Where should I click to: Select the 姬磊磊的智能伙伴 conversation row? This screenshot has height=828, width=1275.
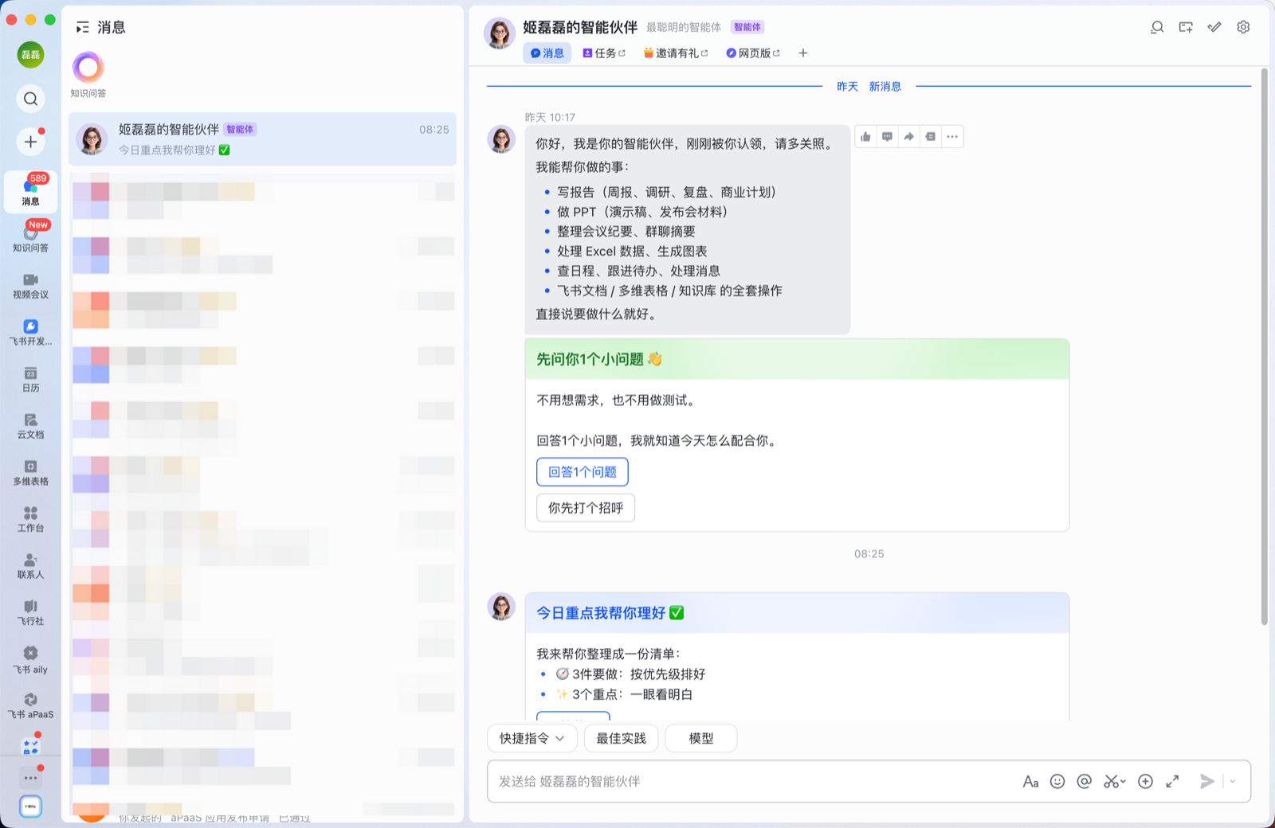tap(262, 139)
